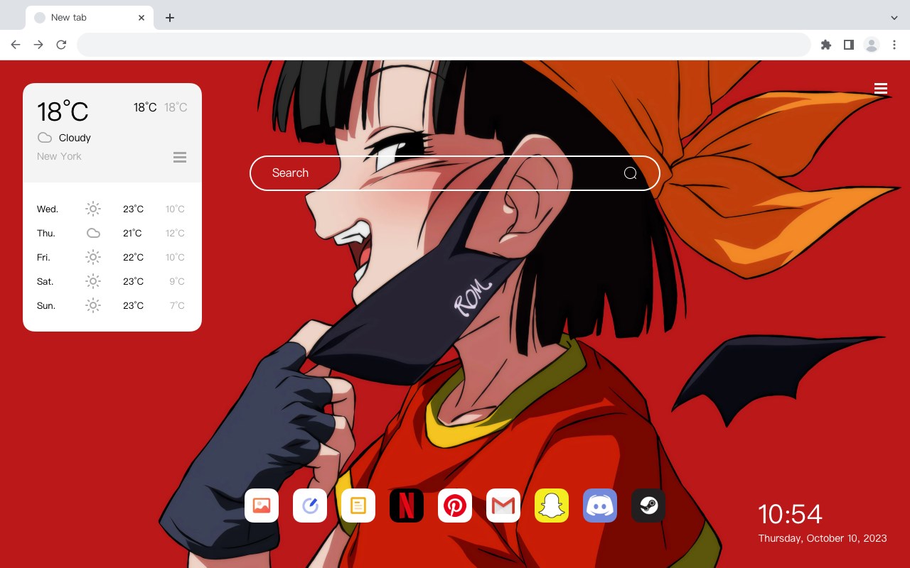This screenshot has width=910, height=568.
Task: Open the Pinterest shortcut icon
Action: [x=455, y=506]
